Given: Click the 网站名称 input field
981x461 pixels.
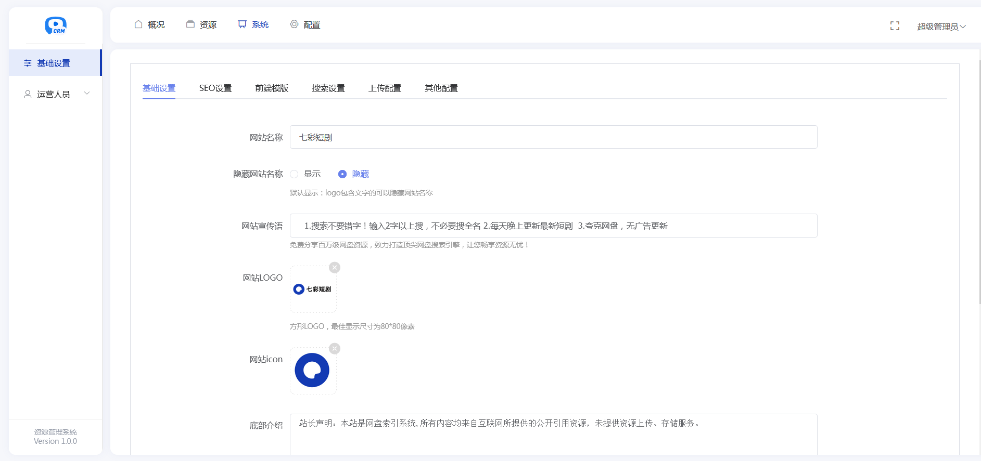Looking at the screenshot, I should click(x=553, y=137).
